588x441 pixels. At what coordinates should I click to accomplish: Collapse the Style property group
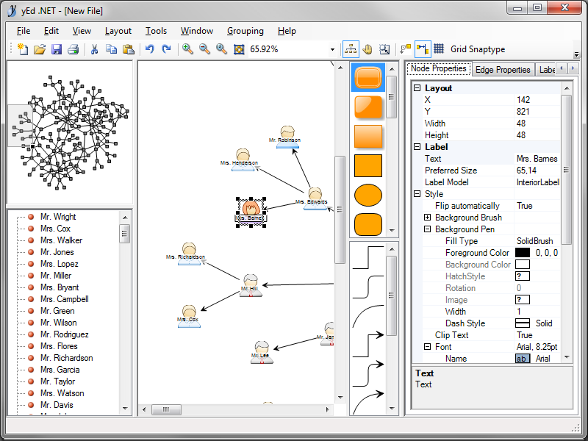[x=417, y=194]
